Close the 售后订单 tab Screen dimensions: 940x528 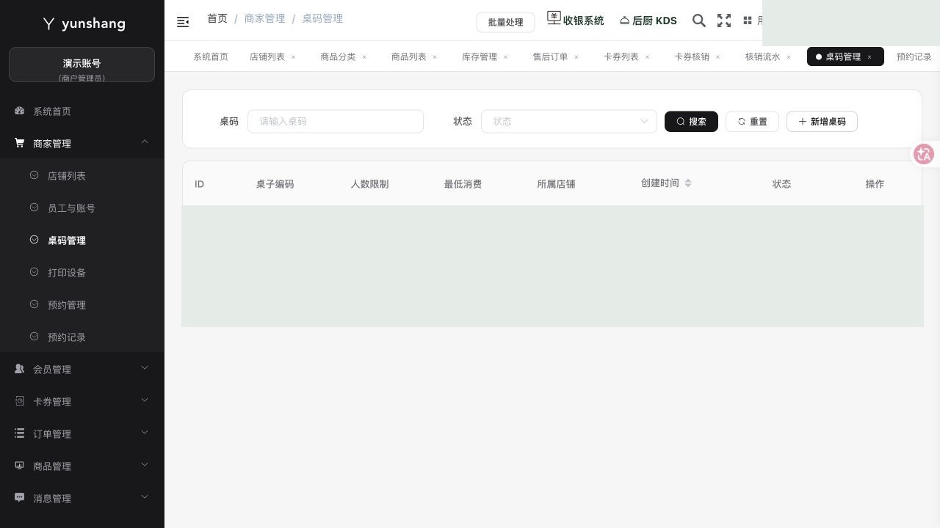point(576,56)
